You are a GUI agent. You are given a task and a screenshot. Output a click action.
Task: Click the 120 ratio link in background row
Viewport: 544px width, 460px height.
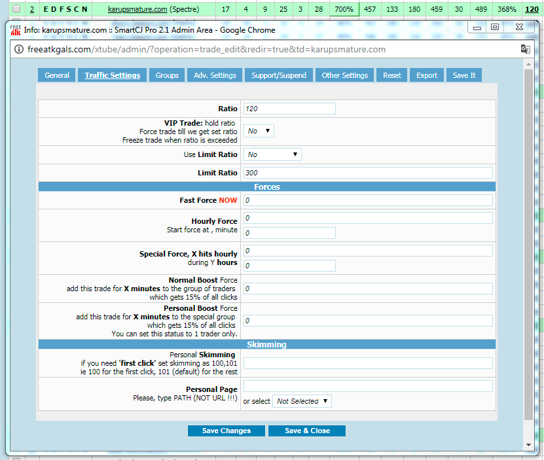point(532,9)
